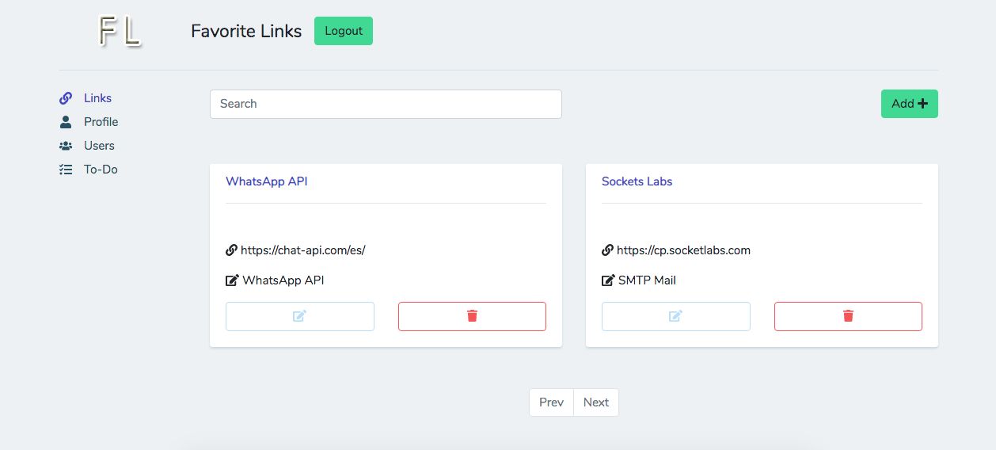The width and height of the screenshot is (996, 450).
Task: Delete the Sockets Labs link card
Action: pyautogui.click(x=848, y=316)
